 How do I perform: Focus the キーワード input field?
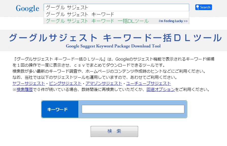pyautogui.click(x=133, y=109)
